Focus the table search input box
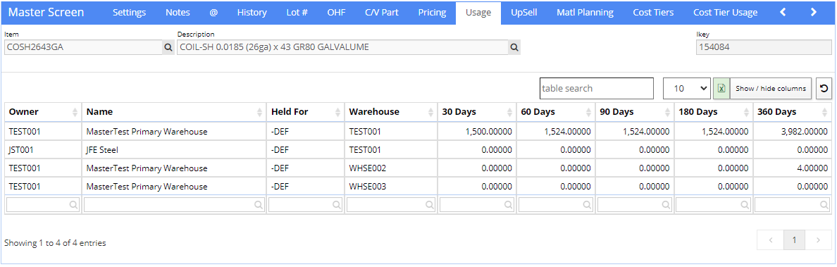This screenshot has width=837, height=267. (x=596, y=88)
